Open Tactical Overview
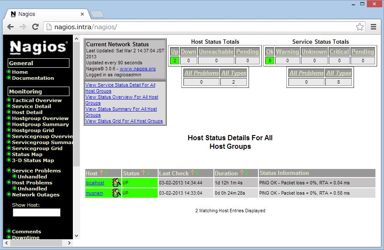384x250 pixels. [x=37, y=100]
